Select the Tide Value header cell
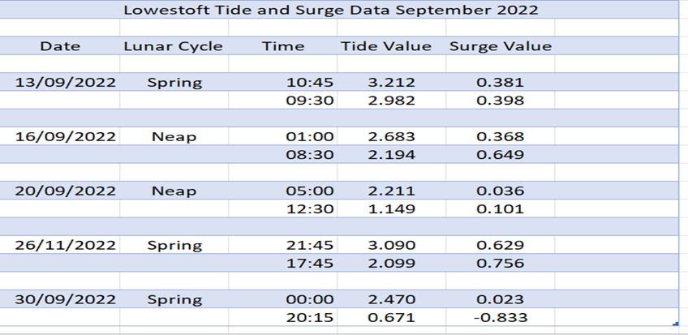This screenshot has height=335, width=688. coord(385,46)
